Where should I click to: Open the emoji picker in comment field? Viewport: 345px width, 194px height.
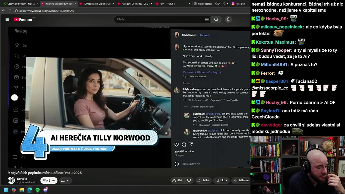click(x=177, y=164)
